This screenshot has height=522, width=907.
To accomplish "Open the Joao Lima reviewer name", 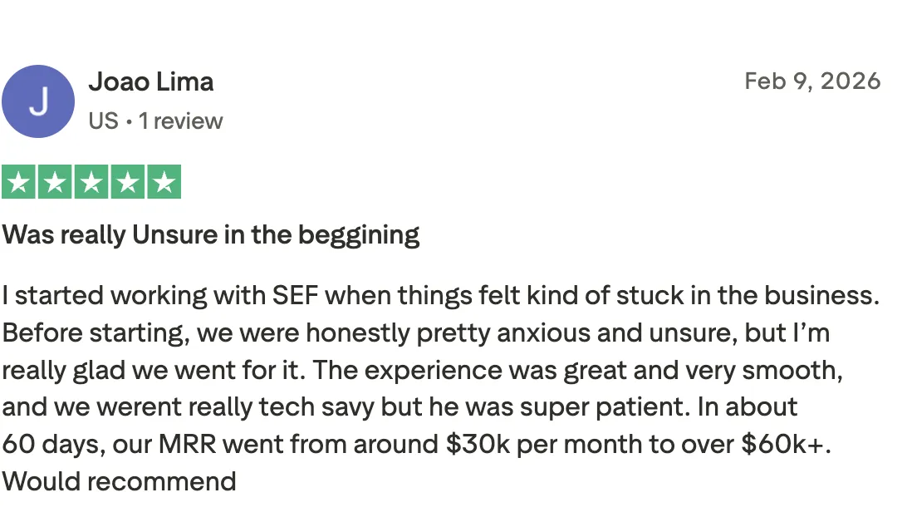I will pyautogui.click(x=151, y=81).
